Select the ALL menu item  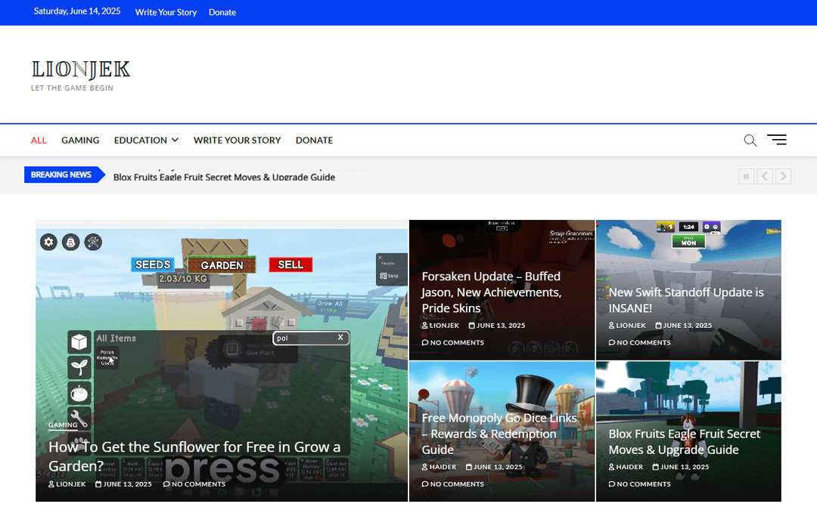pos(39,140)
